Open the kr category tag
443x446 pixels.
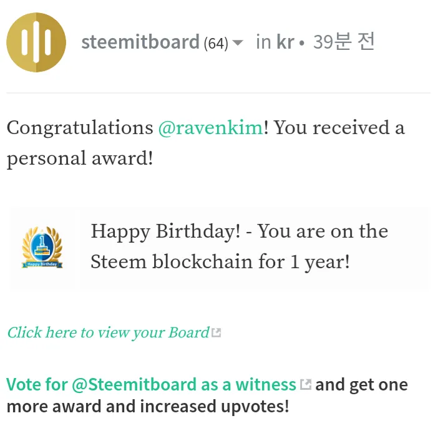(x=285, y=42)
